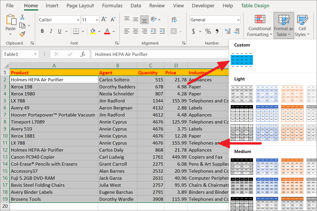Open Paste options arrow
The image size is (317, 211).
pos(11,34)
